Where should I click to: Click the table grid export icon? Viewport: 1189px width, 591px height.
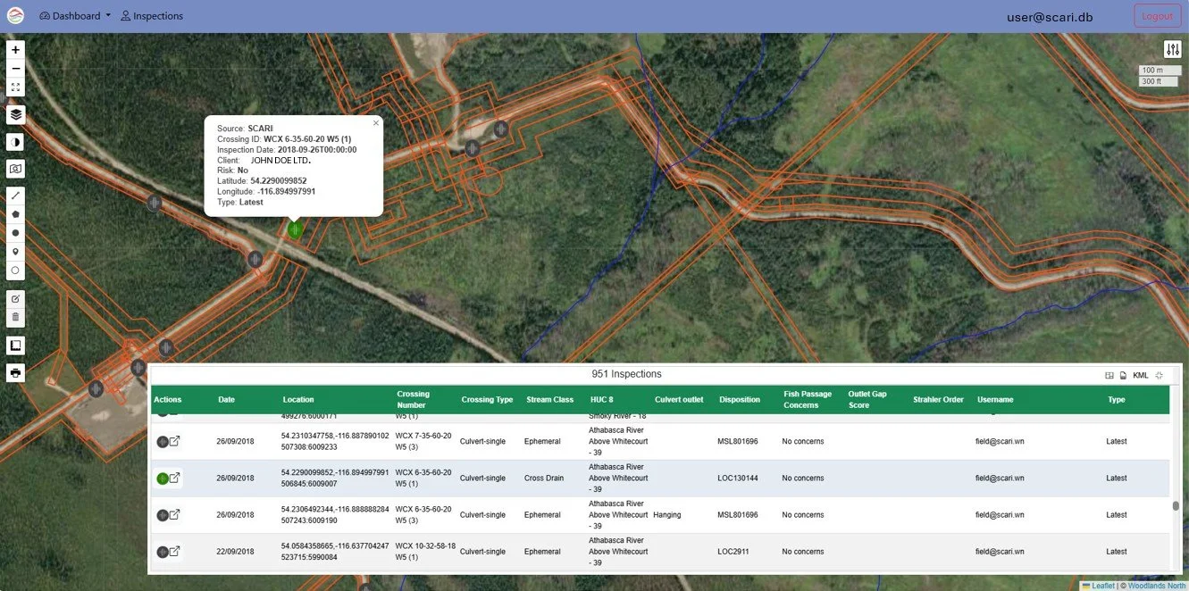click(x=1109, y=376)
